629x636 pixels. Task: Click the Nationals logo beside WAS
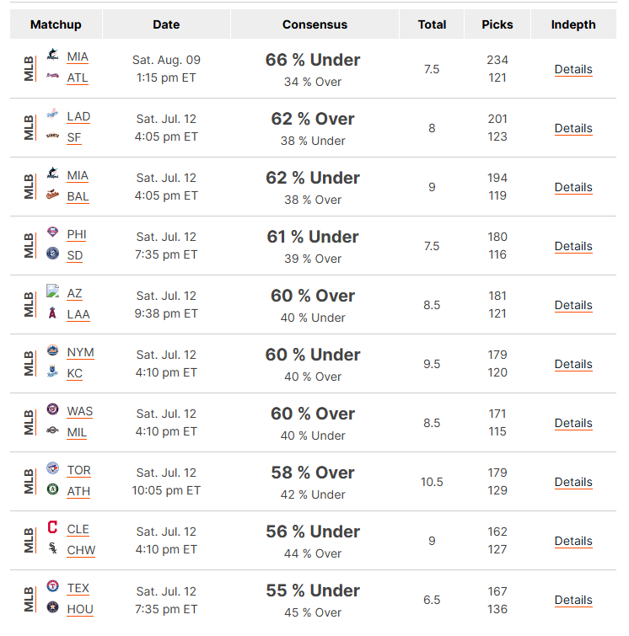click(x=52, y=409)
